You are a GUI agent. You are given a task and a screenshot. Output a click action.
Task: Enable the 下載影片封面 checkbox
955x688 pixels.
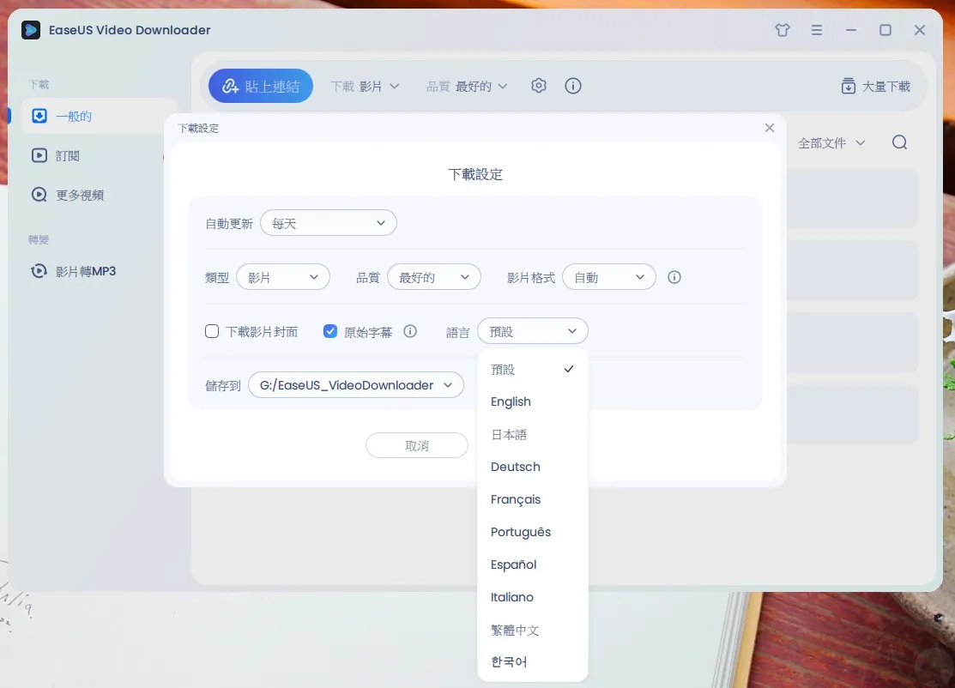coord(212,331)
